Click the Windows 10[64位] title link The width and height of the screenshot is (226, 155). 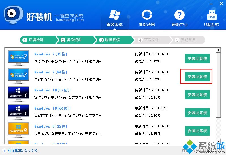(52, 108)
